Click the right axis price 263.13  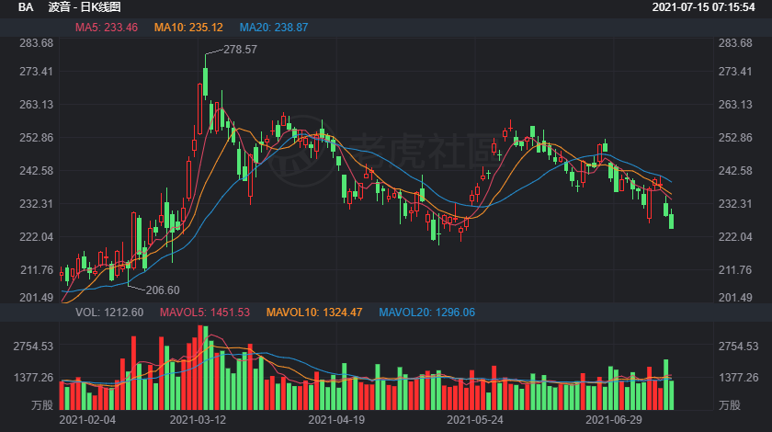(x=735, y=105)
